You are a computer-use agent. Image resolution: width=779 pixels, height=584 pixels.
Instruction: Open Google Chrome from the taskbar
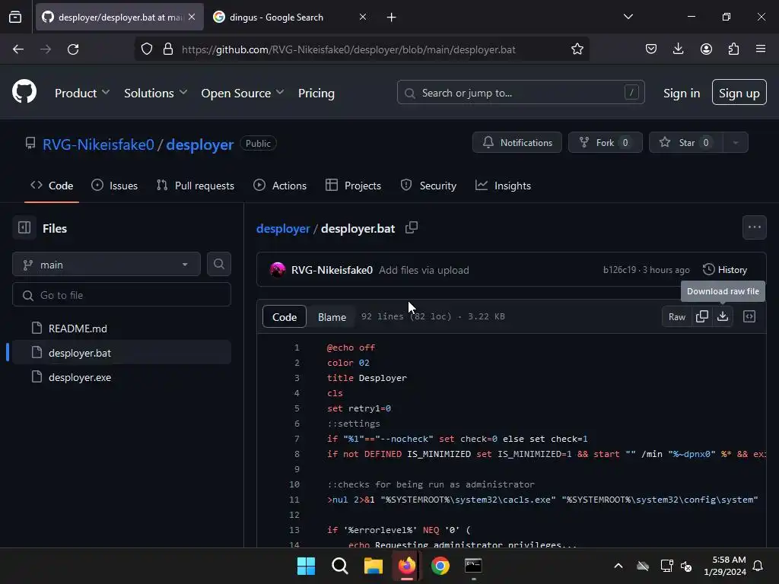[440, 566]
